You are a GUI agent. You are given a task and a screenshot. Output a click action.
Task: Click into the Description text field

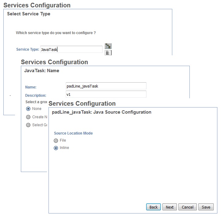point(106,94)
